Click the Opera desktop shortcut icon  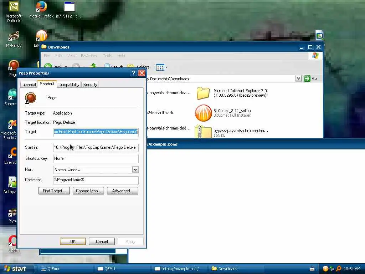tap(12, 241)
